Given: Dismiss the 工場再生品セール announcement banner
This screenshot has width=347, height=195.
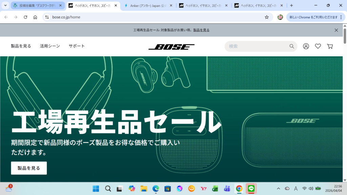Looking at the screenshot, I should coord(336,30).
